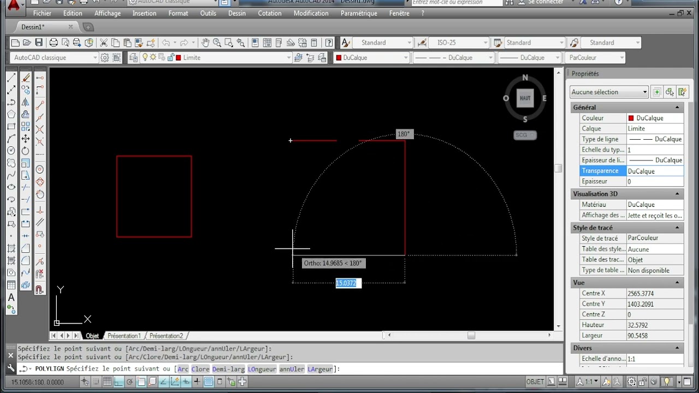Click the 15.0372 dynamic input field
699x393 pixels.
coord(348,283)
